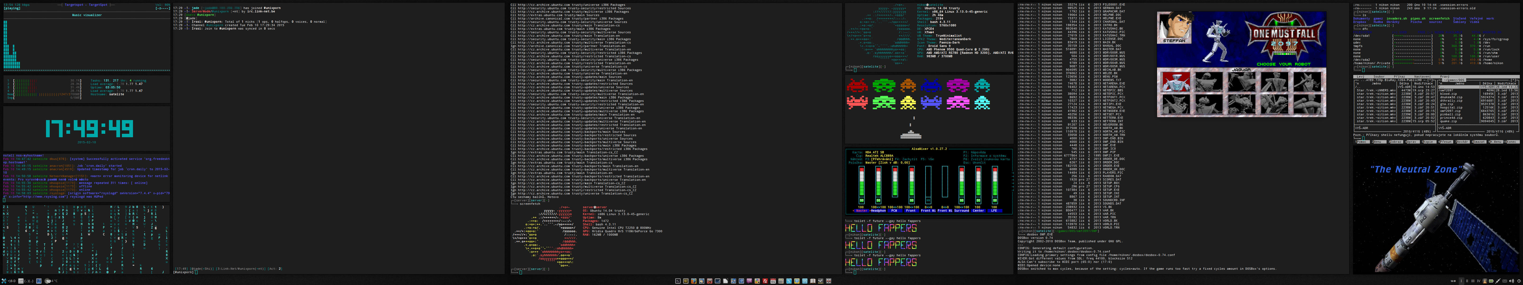
Task: Click the right panel history back arrow
Action: coord(1440,80)
